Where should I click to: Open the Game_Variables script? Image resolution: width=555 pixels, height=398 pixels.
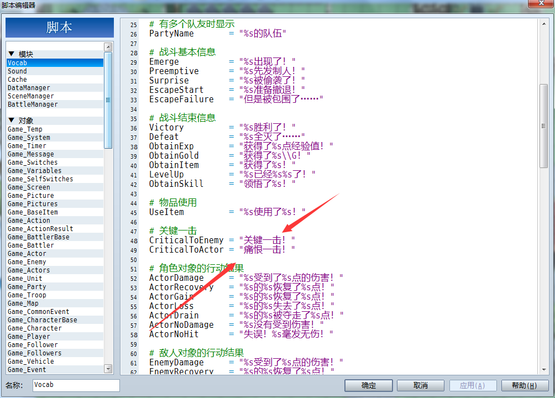click(x=55, y=171)
